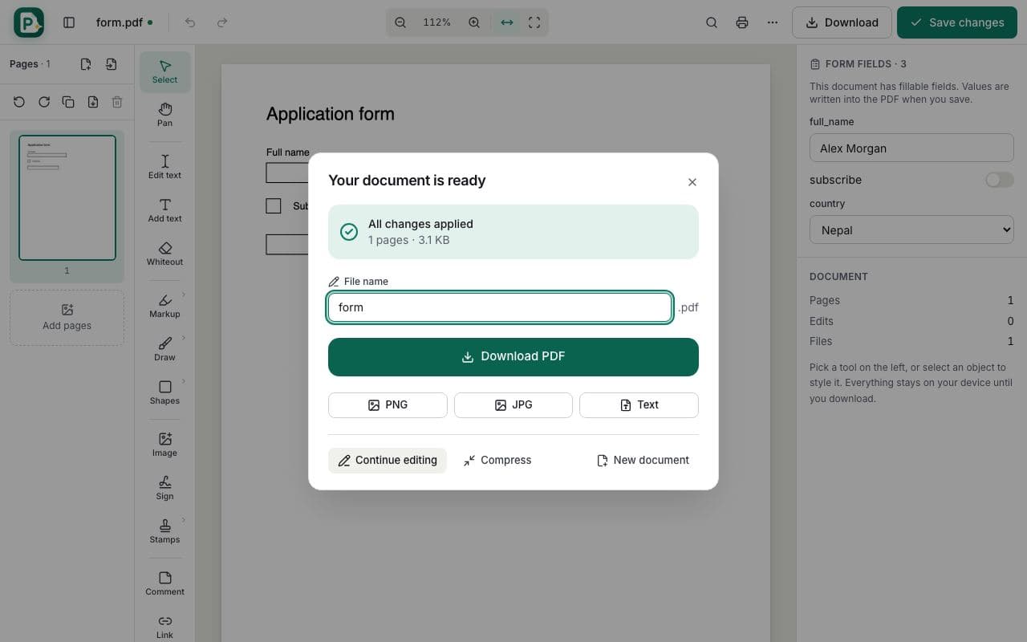This screenshot has width=1027, height=642.
Task: Expand the Stamps submenu arrow
Action: 184,520
